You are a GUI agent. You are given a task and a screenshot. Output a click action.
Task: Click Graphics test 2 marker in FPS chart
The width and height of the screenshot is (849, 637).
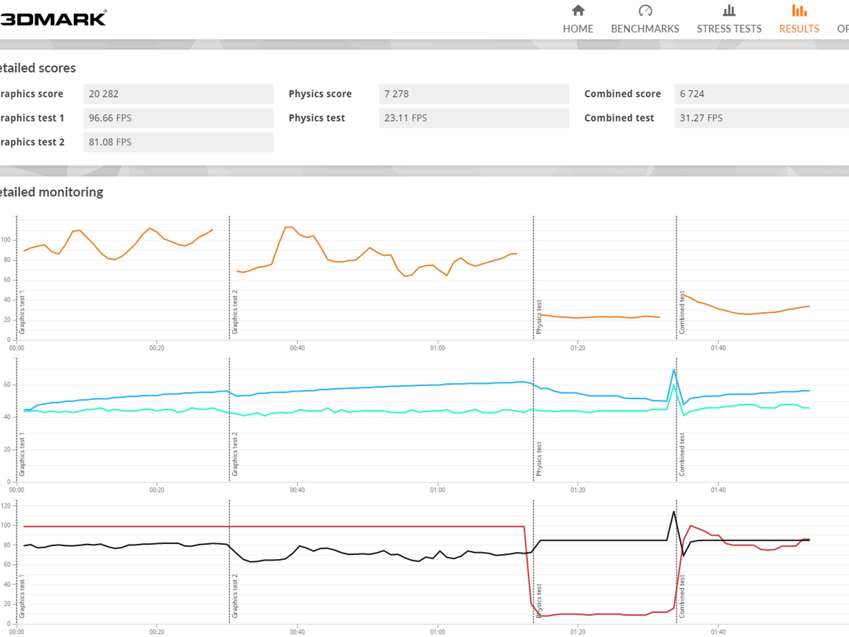click(x=235, y=312)
